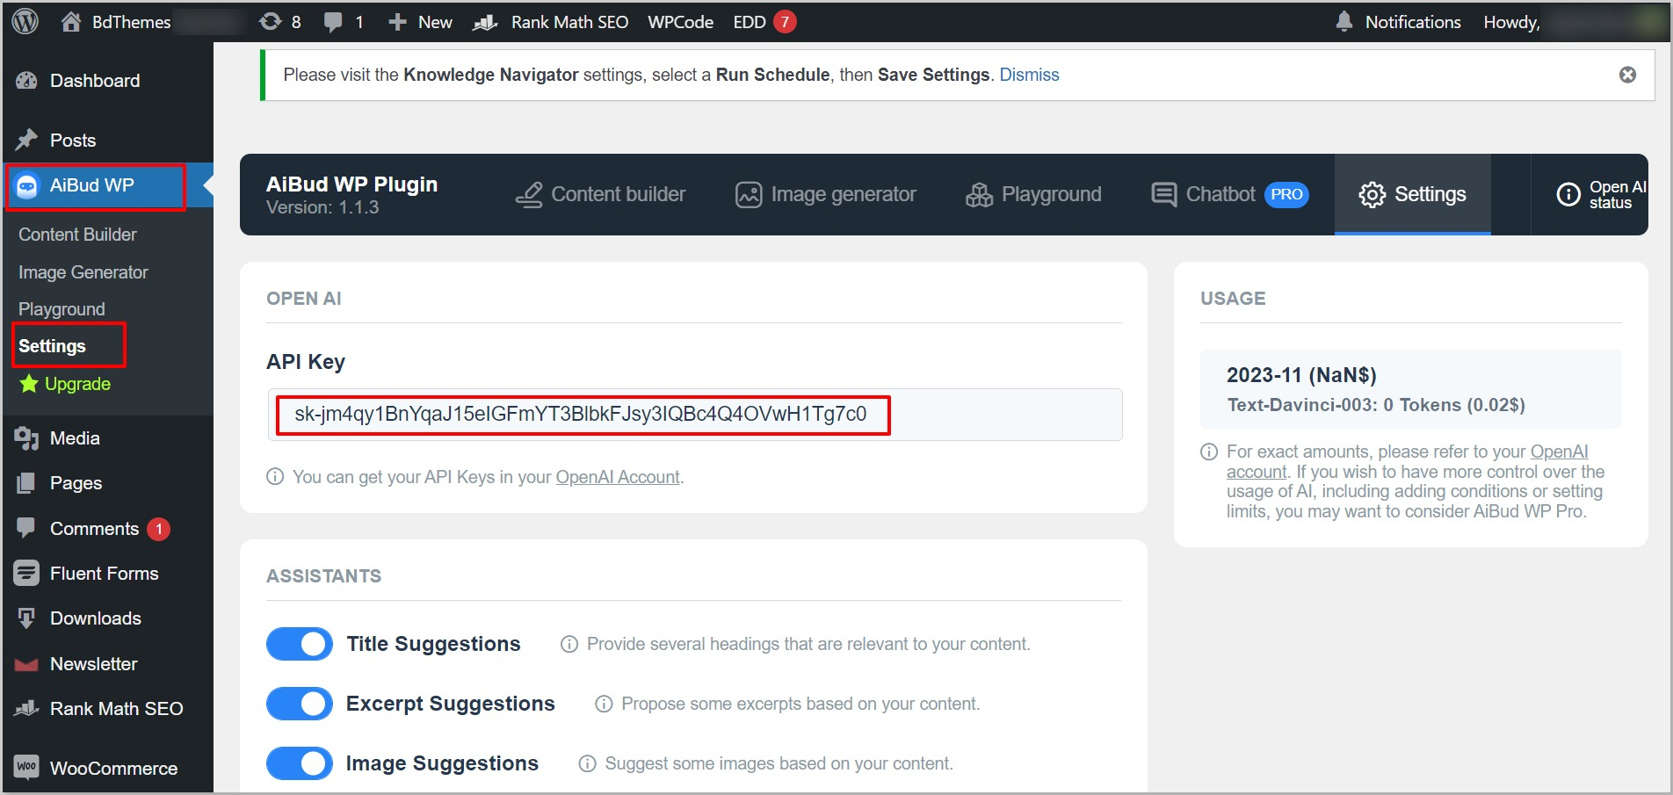
Task: Open the OpenAI Account link
Action: tap(617, 477)
